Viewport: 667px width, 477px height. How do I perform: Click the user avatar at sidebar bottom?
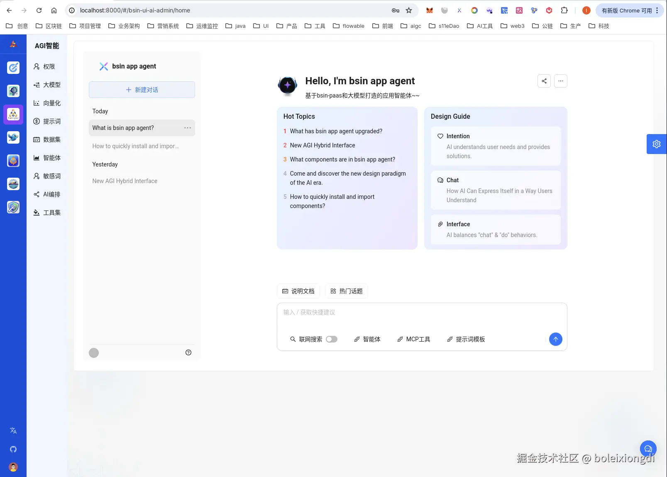(x=13, y=467)
